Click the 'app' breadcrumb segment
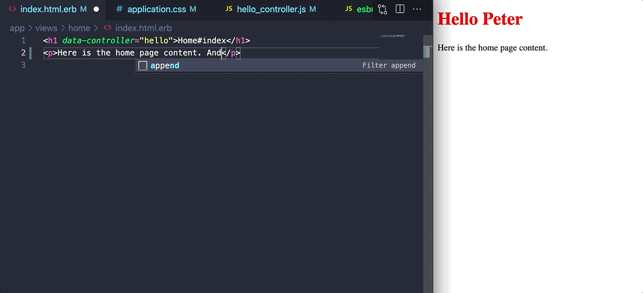 pos(17,28)
